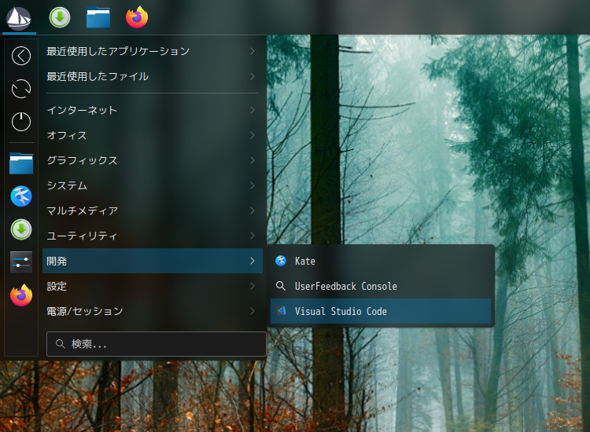Click the Visual Studio Code logo icon
This screenshot has height=432, width=590.
tap(281, 311)
